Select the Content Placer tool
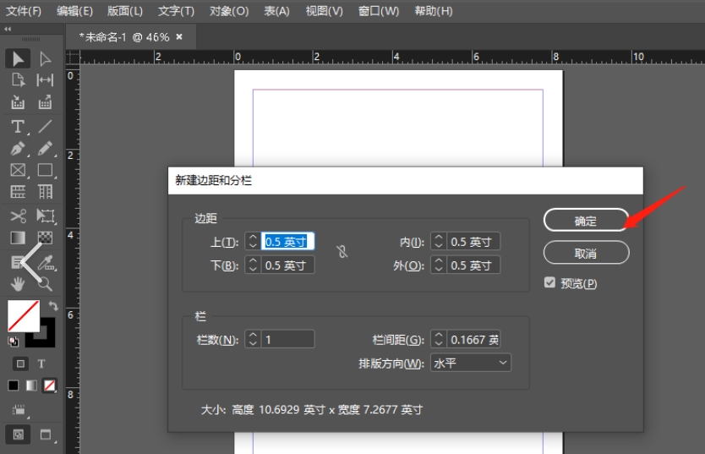The width and height of the screenshot is (705, 454). (45, 102)
